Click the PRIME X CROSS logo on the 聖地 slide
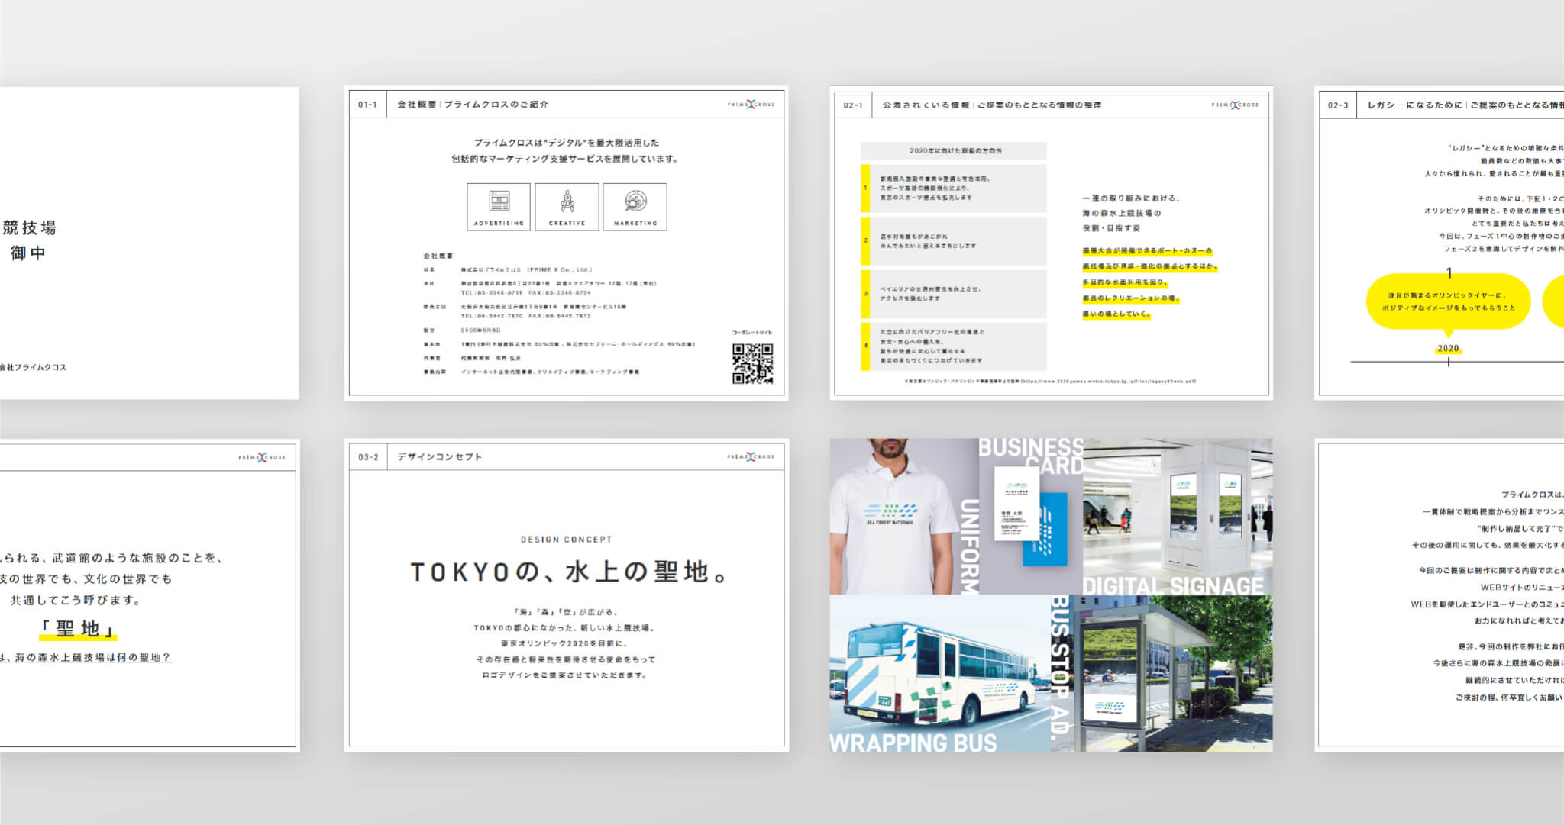This screenshot has height=825, width=1564. (262, 457)
